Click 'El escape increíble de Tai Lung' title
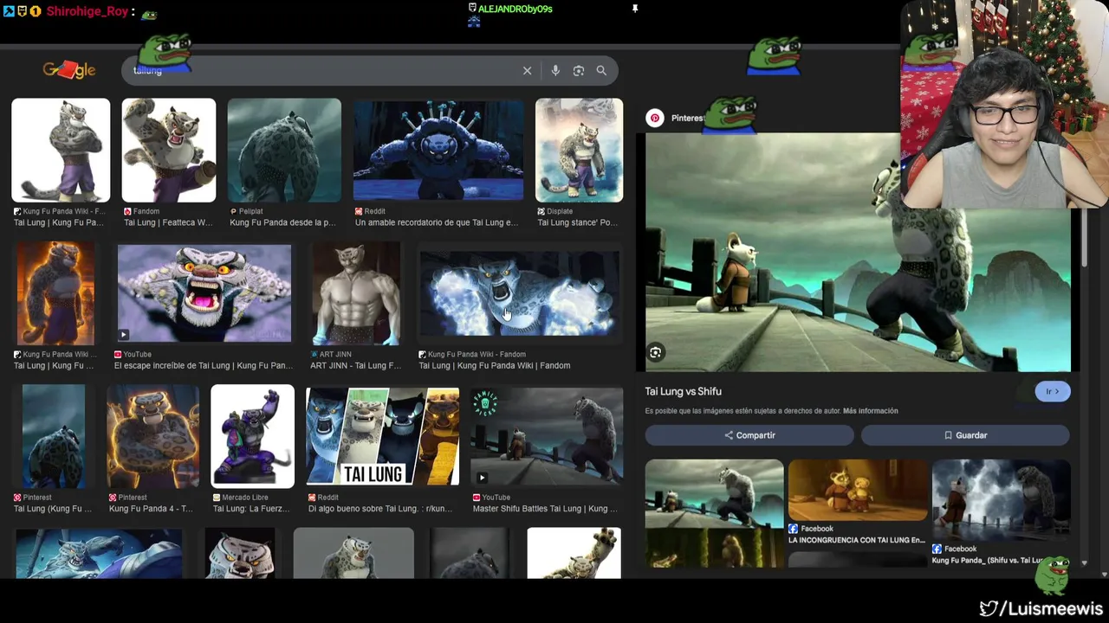The height and width of the screenshot is (623, 1109). [204, 365]
